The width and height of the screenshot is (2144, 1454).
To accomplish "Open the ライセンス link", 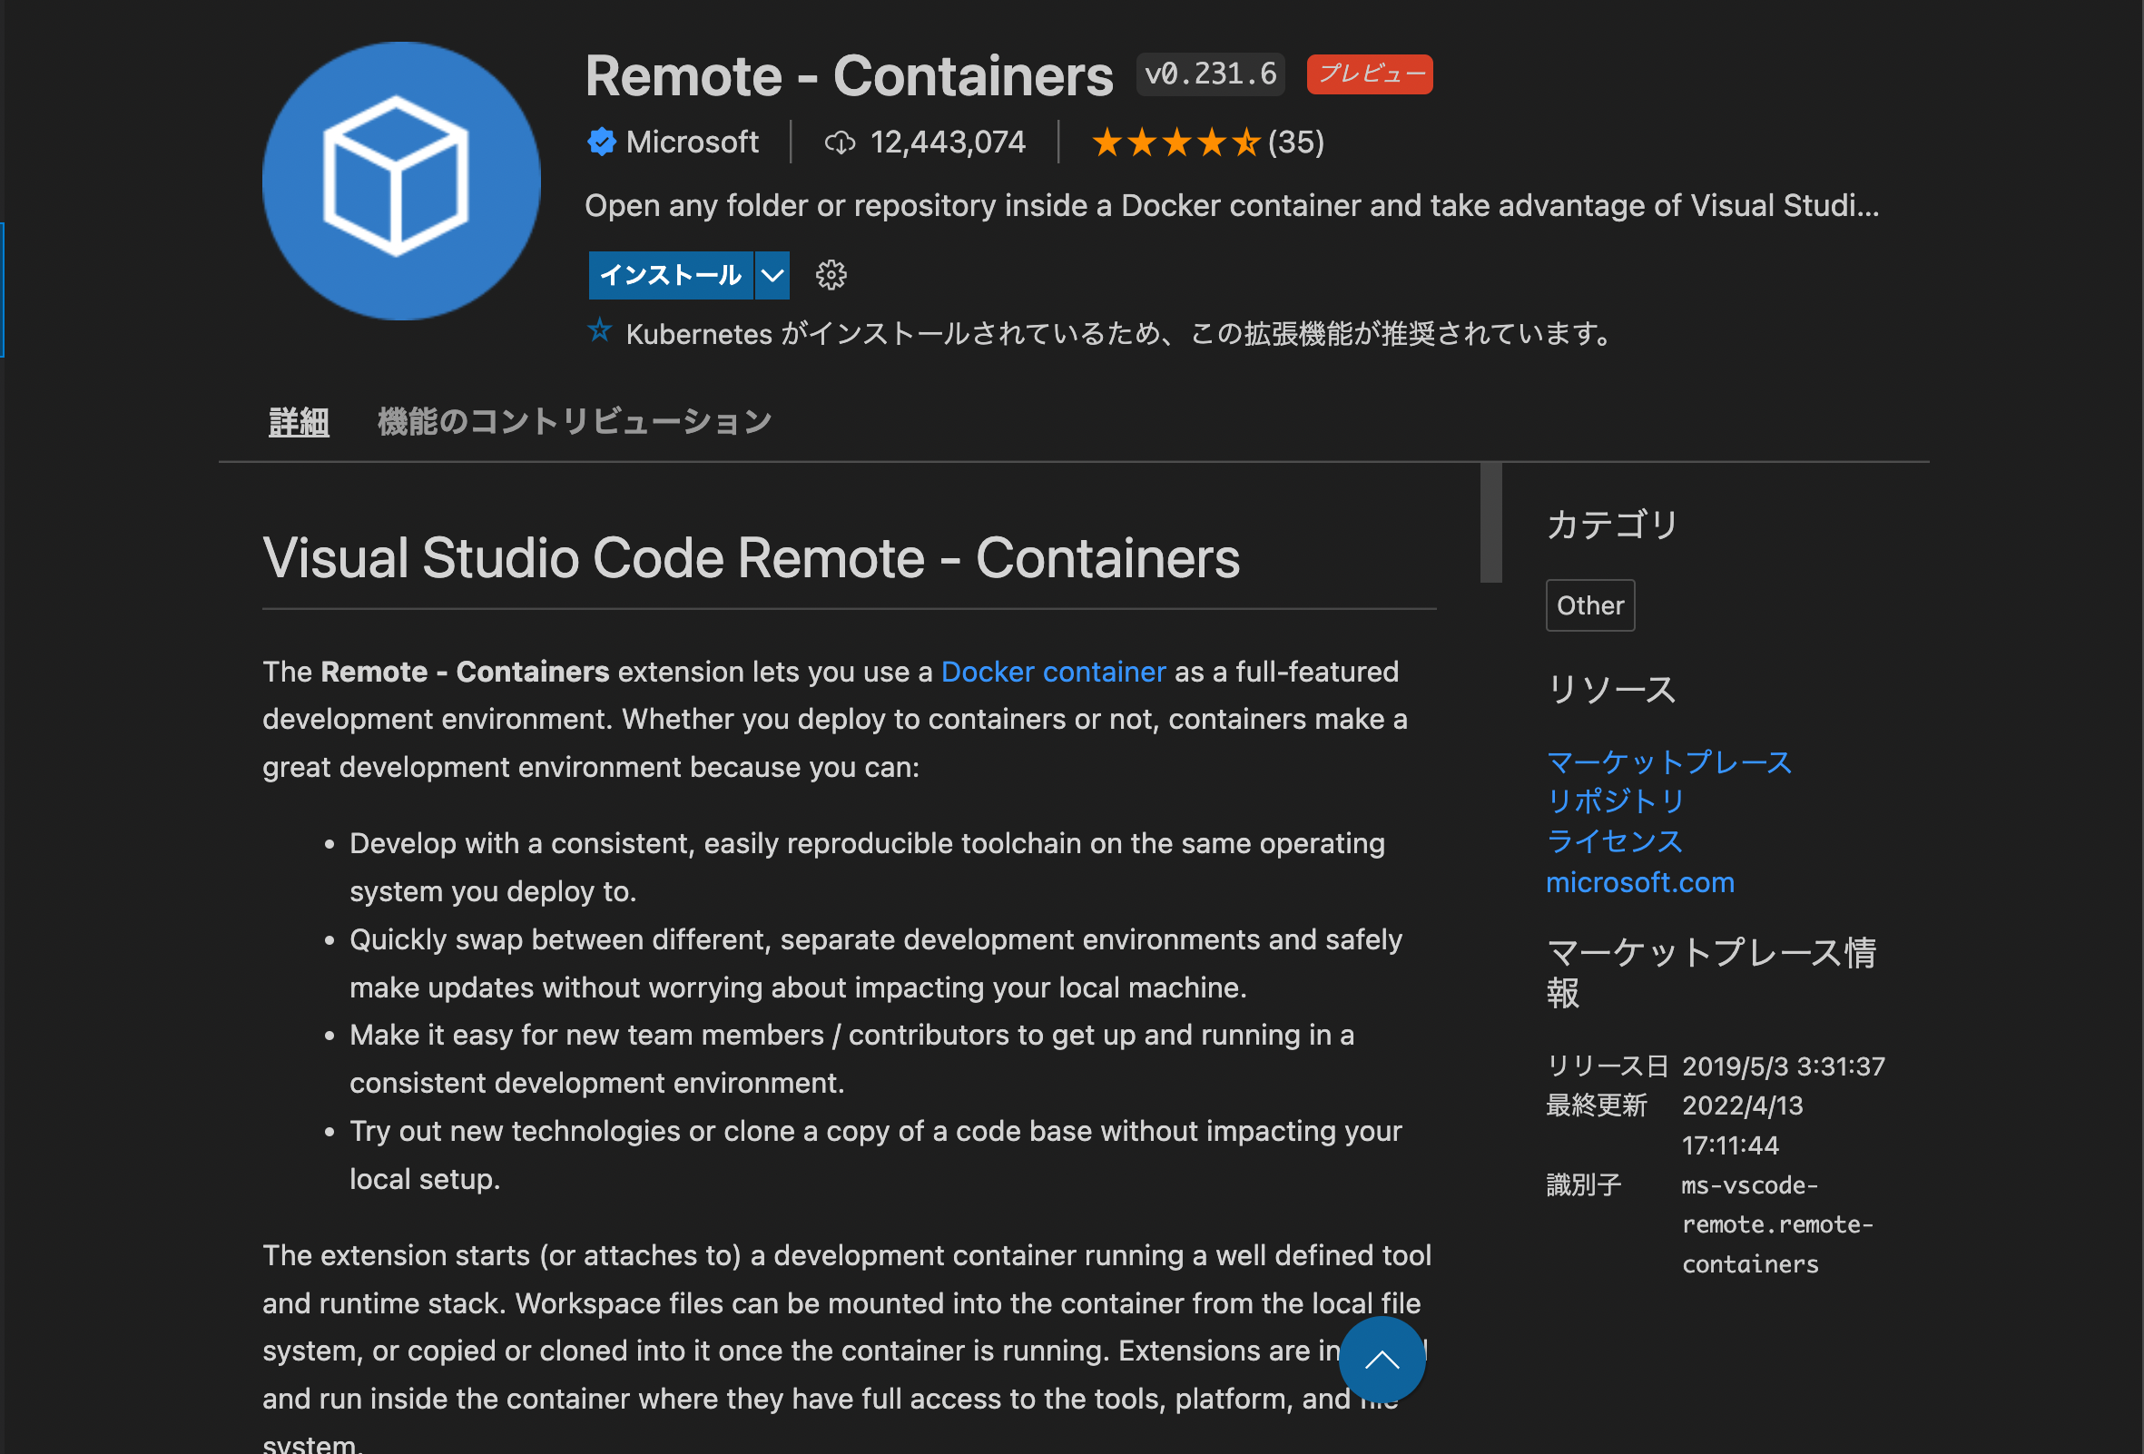I will tap(1614, 841).
